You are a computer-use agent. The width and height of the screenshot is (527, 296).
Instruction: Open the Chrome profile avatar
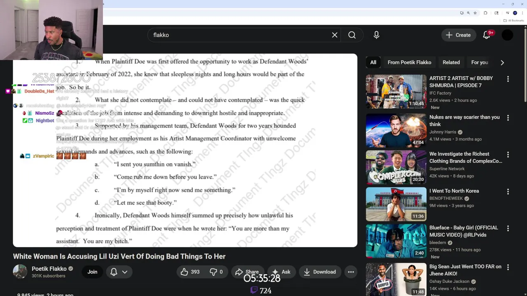click(515, 13)
